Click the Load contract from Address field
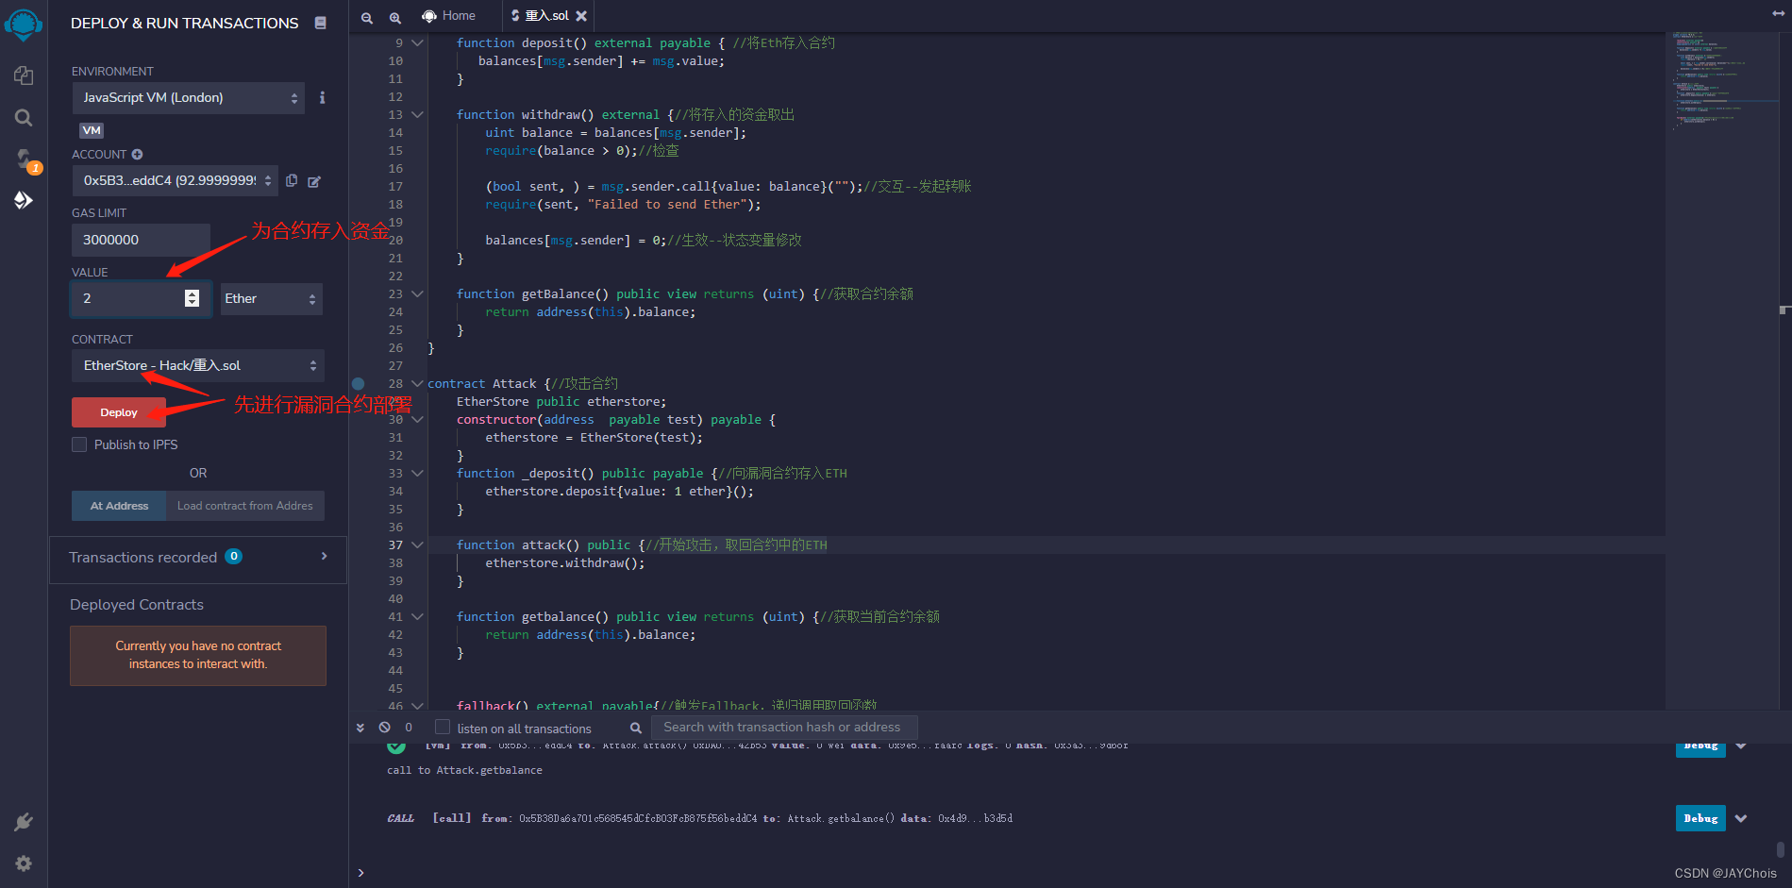 click(x=245, y=506)
